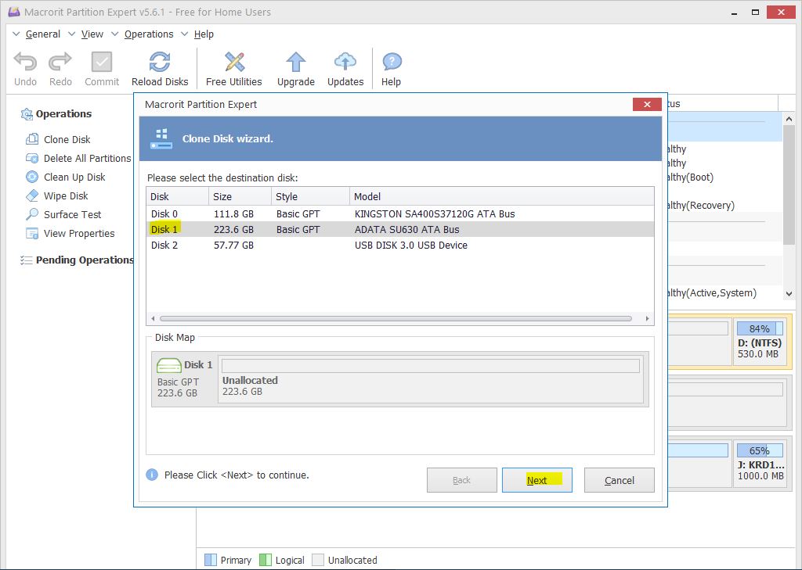The image size is (802, 570).
Task: Open View Properties in sidebar
Action: pyautogui.click(x=78, y=234)
